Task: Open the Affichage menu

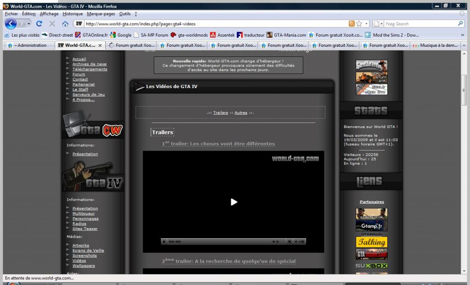Action: coord(49,14)
